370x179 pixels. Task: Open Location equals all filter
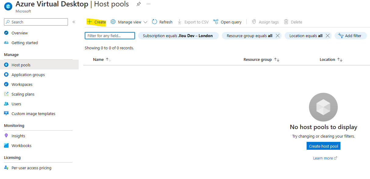[x=306, y=36]
